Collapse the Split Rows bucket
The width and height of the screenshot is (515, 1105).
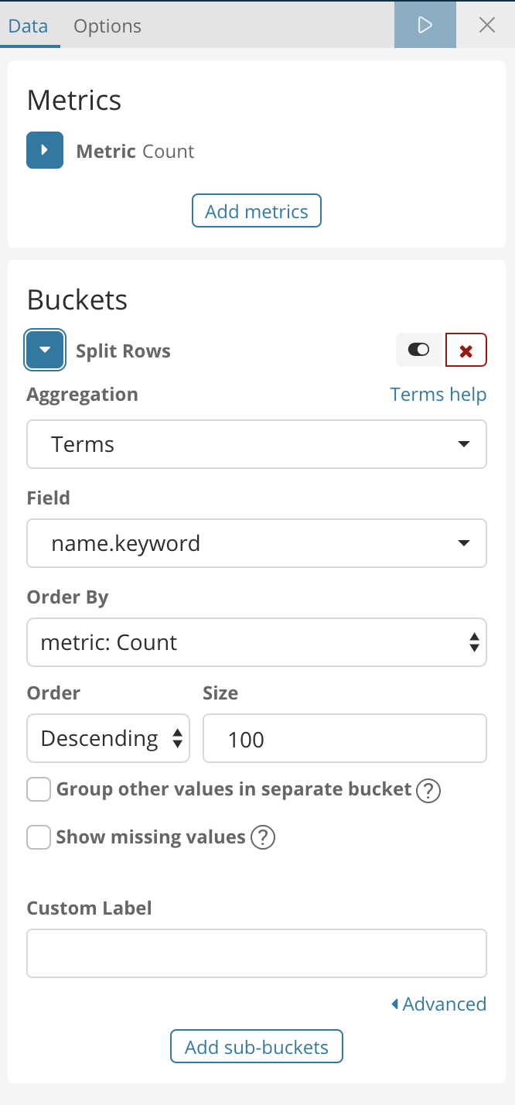(45, 351)
